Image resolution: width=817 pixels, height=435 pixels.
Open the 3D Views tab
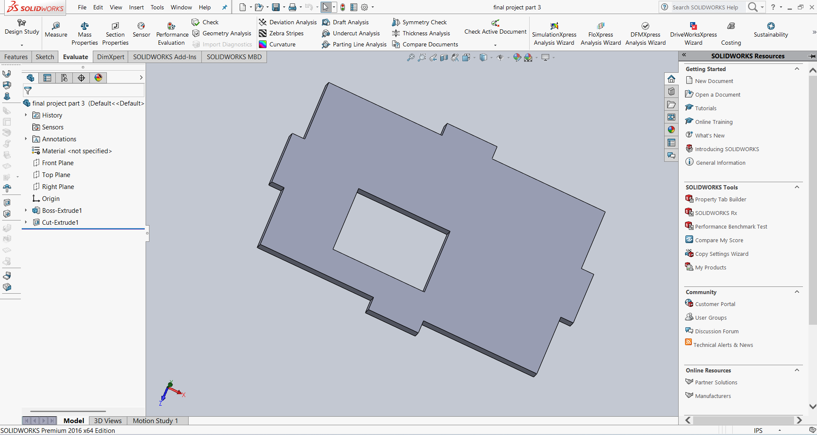[108, 421]
